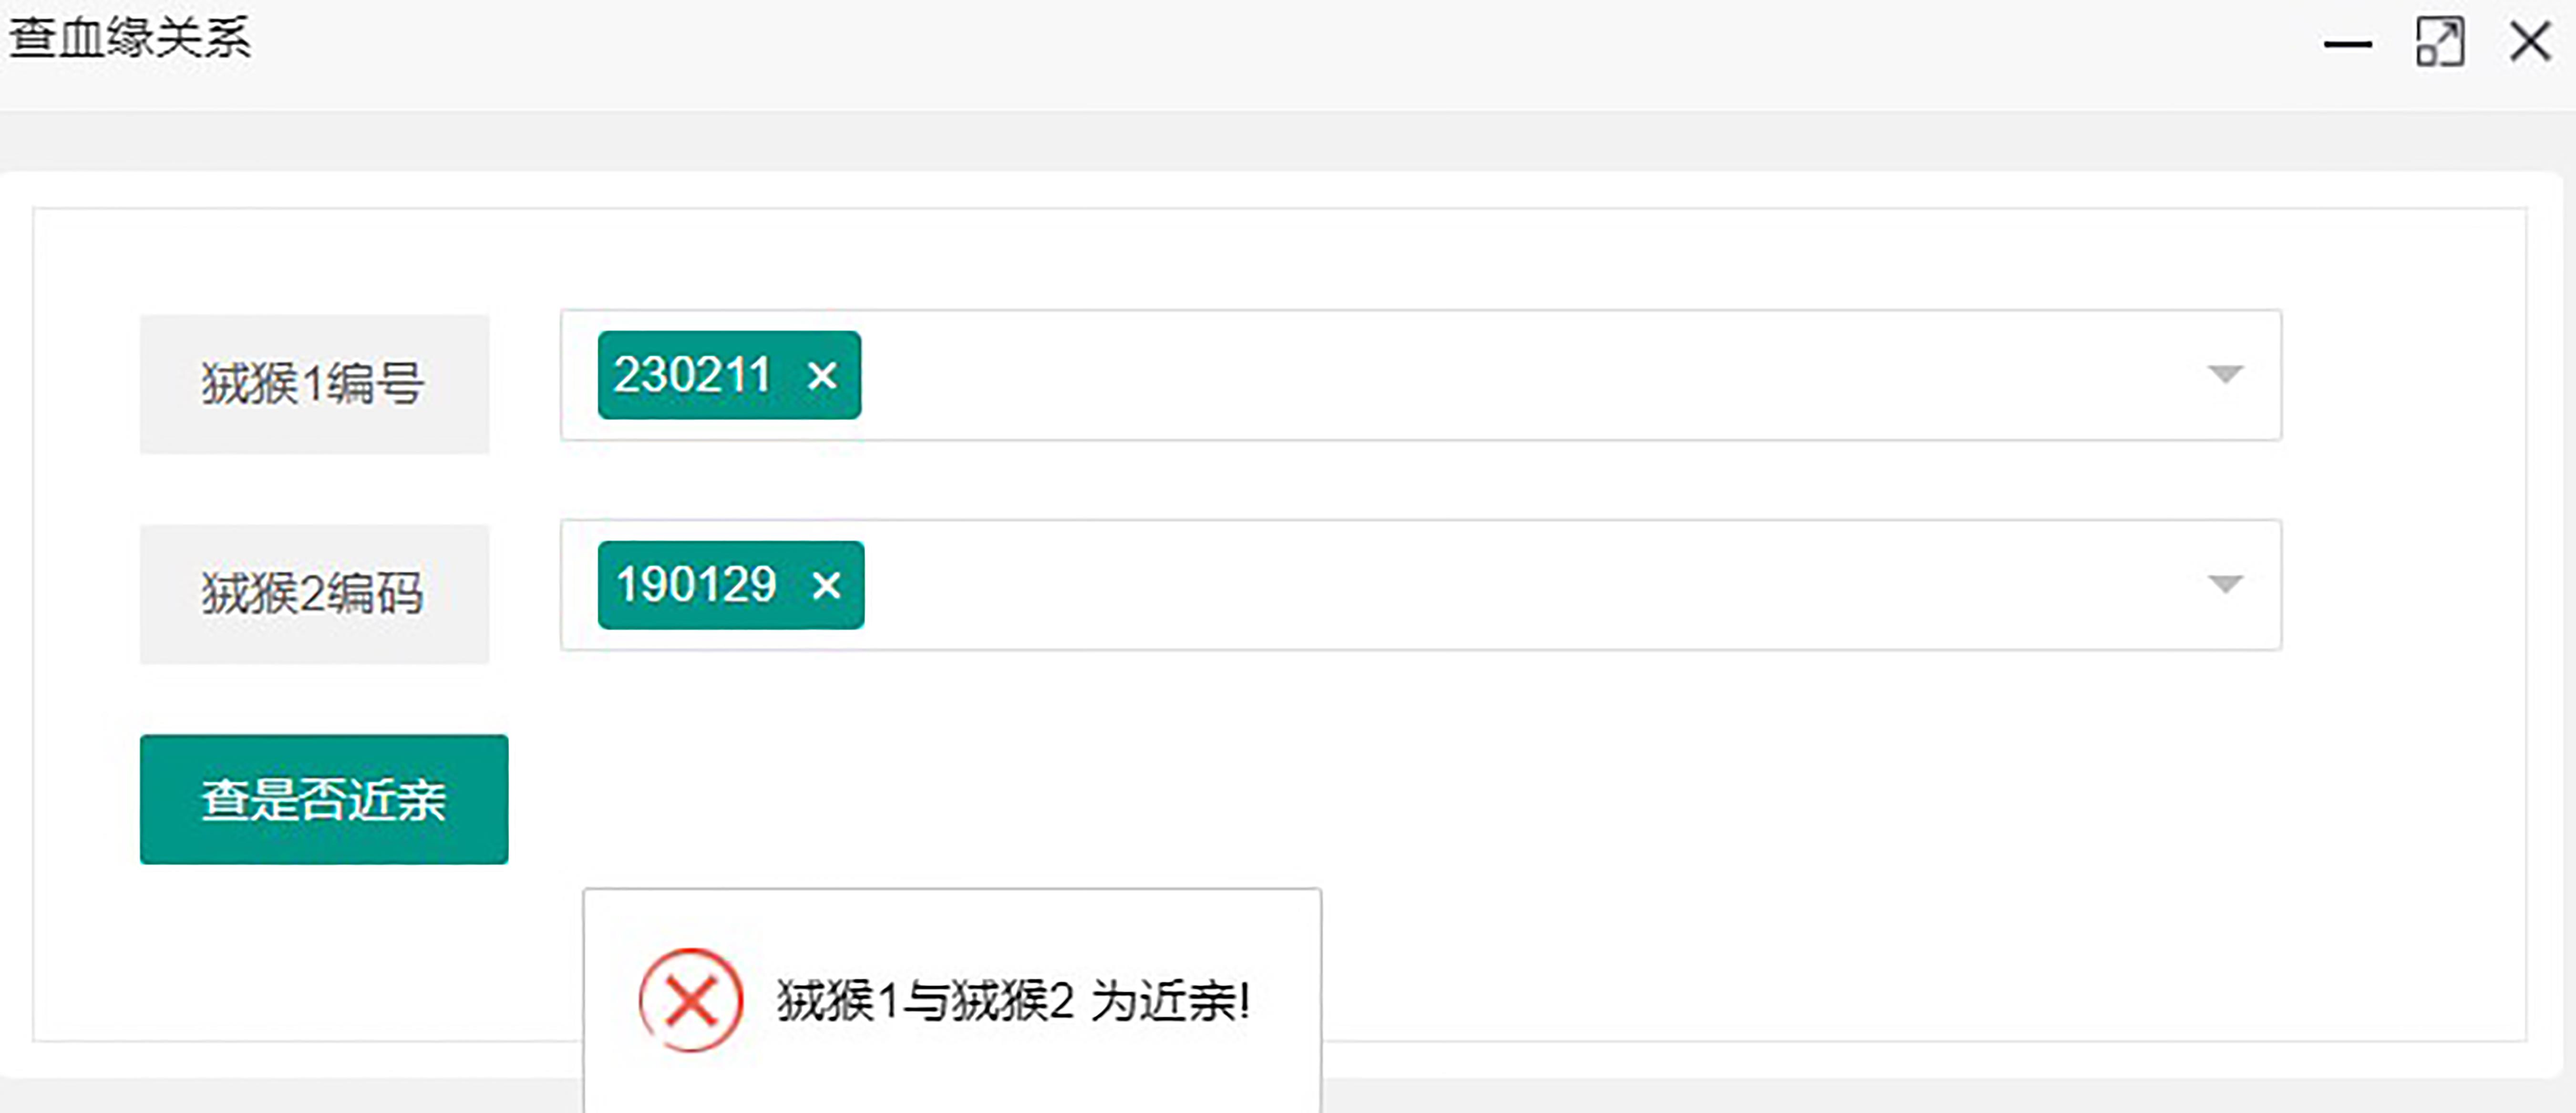
Task: Expand the 猕猴1编号 dropdown arrow
Action: [x=2225, y=374]
